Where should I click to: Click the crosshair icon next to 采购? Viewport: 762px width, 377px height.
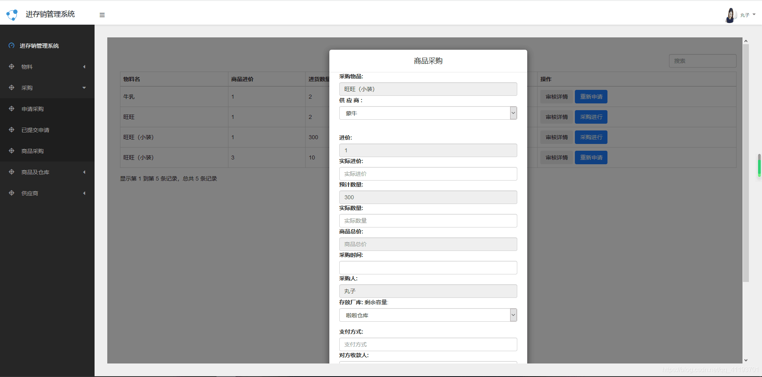[x=12, y=87]
